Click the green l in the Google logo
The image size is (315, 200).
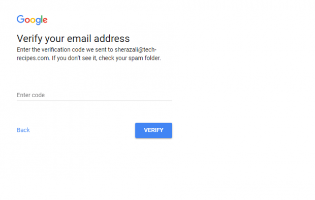(42, 19)
